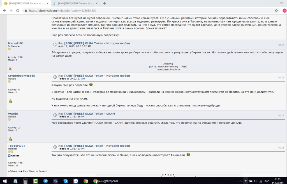Open post number #317 permalink
The height and width of the screenshot is (184, 287).
coord(281,115)
